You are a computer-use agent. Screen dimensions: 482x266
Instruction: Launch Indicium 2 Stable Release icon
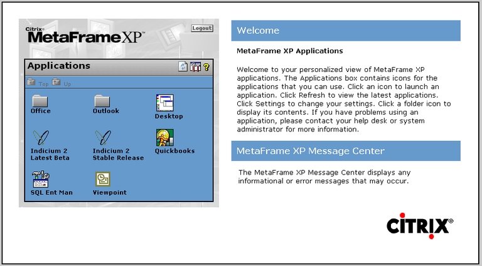coord(102,137)
